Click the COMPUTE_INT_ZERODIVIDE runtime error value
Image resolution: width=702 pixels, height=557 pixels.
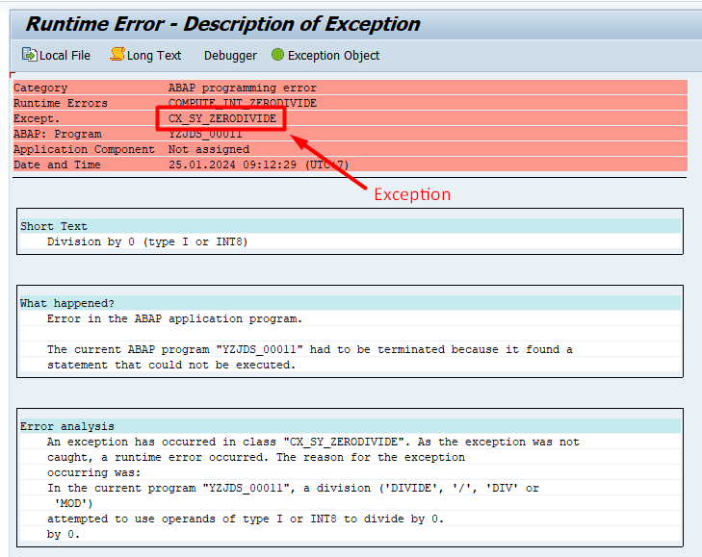click(242, 103)
